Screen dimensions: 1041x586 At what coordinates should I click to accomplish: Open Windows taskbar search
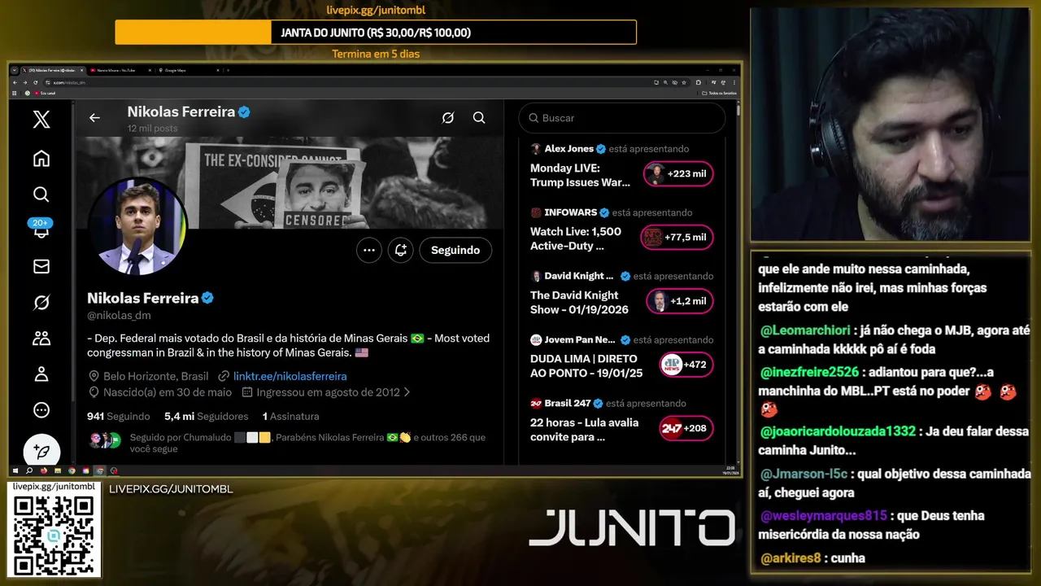pyautogui.click(x=29, y=470)
